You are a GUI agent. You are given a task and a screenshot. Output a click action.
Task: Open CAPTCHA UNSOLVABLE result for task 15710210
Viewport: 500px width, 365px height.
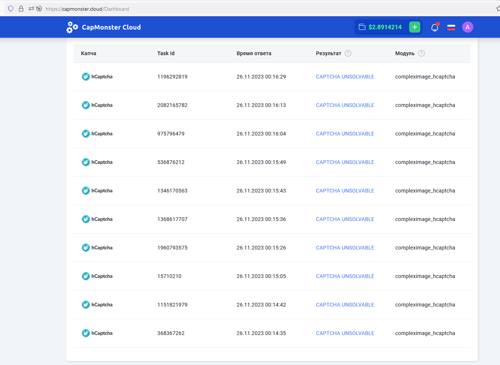(x=345, y=276)
